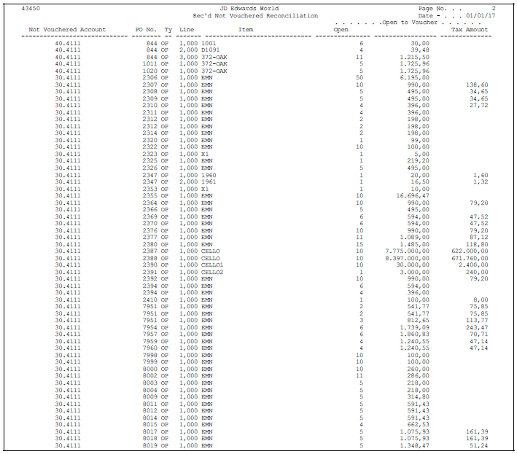Click PO number 2320
The height and width of the screenshot is (454, 517).
(149, 140)
